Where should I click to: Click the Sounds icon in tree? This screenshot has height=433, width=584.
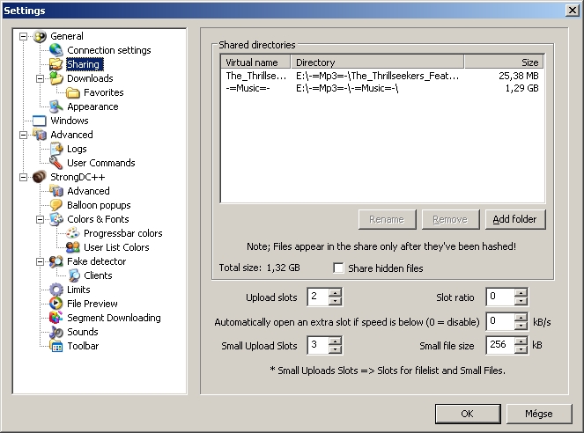56,332
